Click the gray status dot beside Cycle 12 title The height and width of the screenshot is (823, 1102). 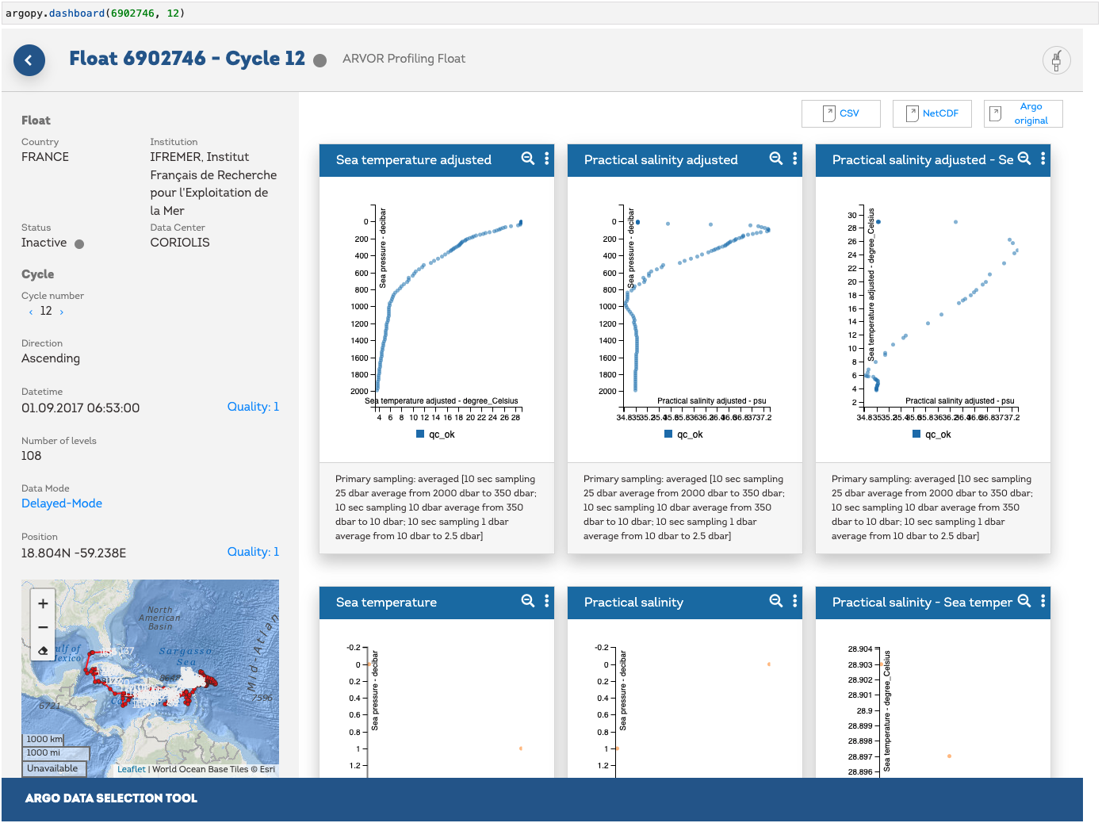click(320, 61)
